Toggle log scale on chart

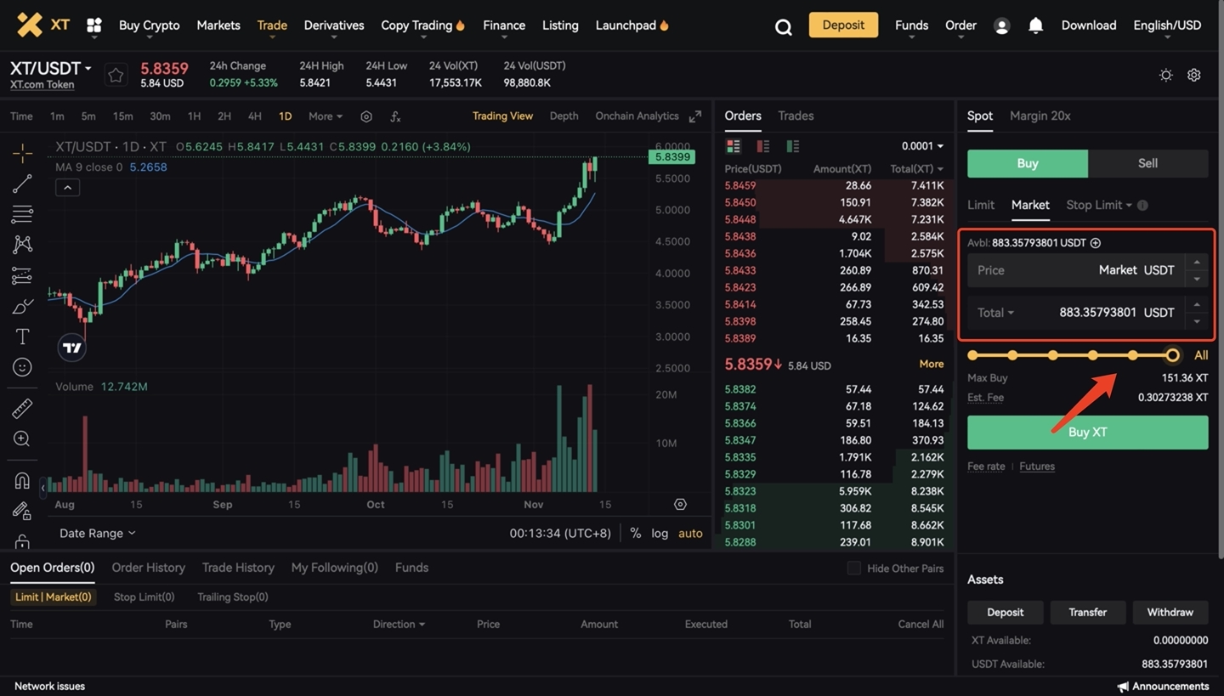pos(660,533)
